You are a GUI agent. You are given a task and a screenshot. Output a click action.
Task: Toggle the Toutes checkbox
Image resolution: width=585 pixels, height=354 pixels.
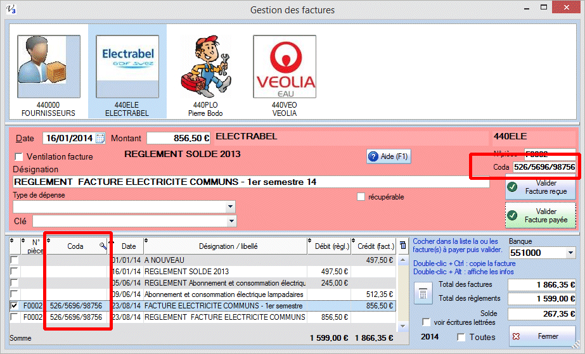[x=461, y=338]
